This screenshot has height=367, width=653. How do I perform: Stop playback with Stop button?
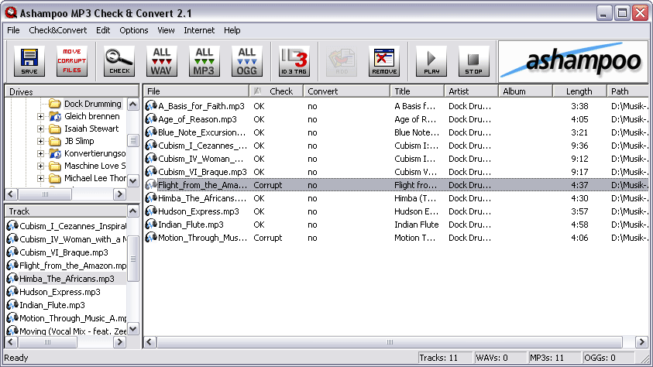pyautogui.click(x=473, y=61)
